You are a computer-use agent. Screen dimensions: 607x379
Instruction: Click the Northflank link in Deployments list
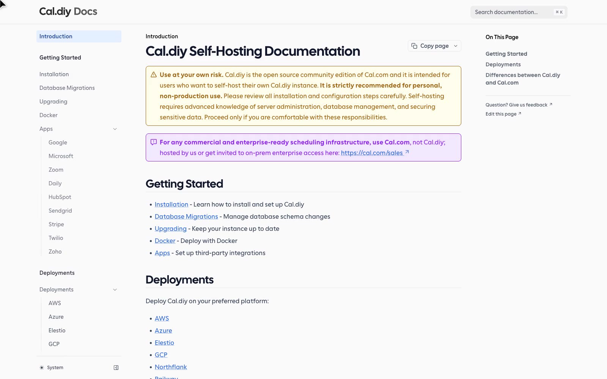pyautogui.click(x=171, y=367)
